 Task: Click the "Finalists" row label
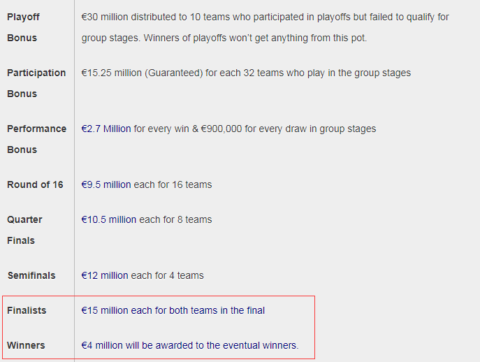pos(27,310)
